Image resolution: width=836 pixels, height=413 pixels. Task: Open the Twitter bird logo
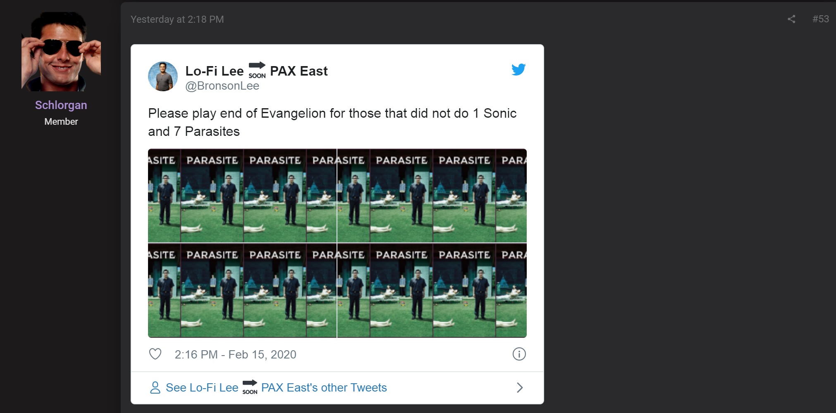click(518, 69)
